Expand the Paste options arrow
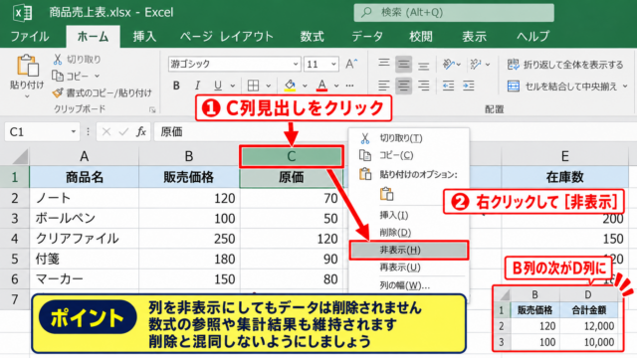 pos(27,96)
